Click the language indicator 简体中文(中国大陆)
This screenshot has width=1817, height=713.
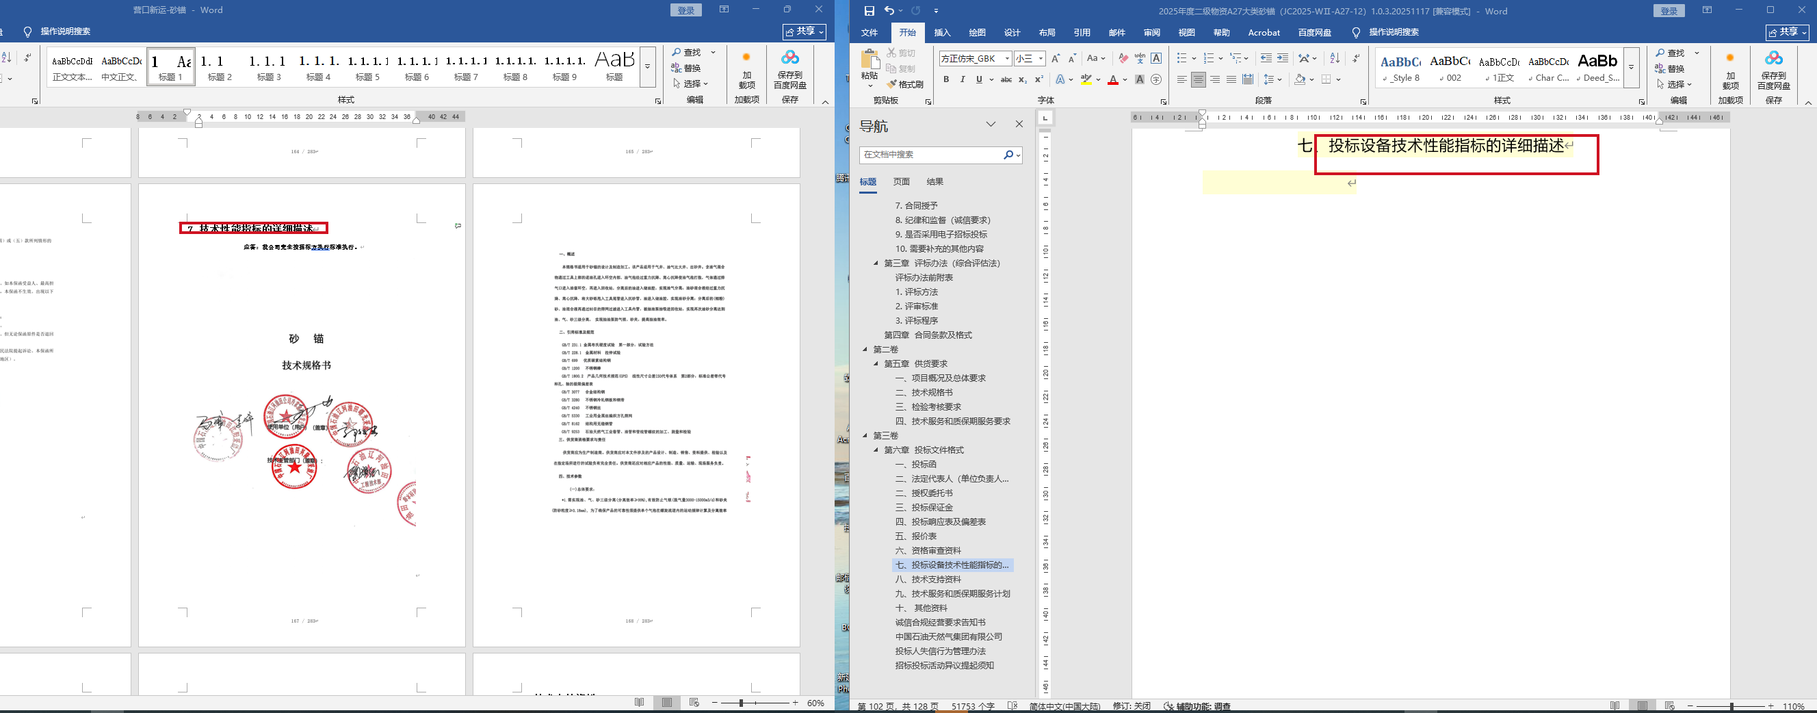coord(1064,706)
